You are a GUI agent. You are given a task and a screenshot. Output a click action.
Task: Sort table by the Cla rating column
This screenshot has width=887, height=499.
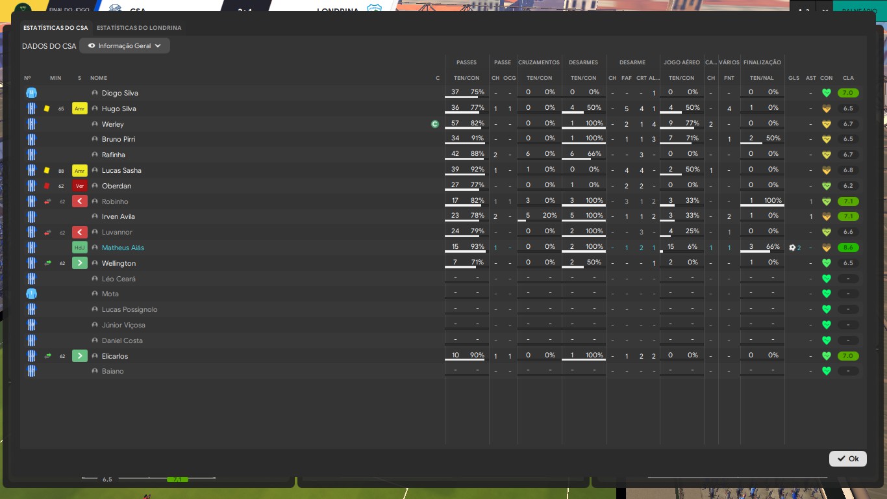coord(848,78)
